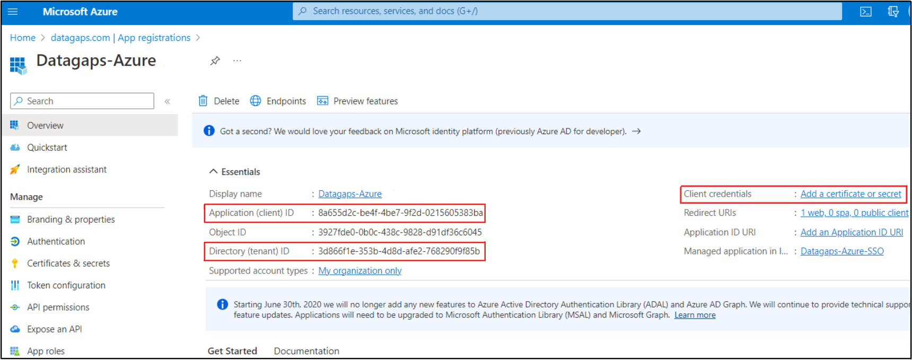Screen dimensions: 912x360
Task: Click the Delete trash icon
Action: [x=203, y=101]
